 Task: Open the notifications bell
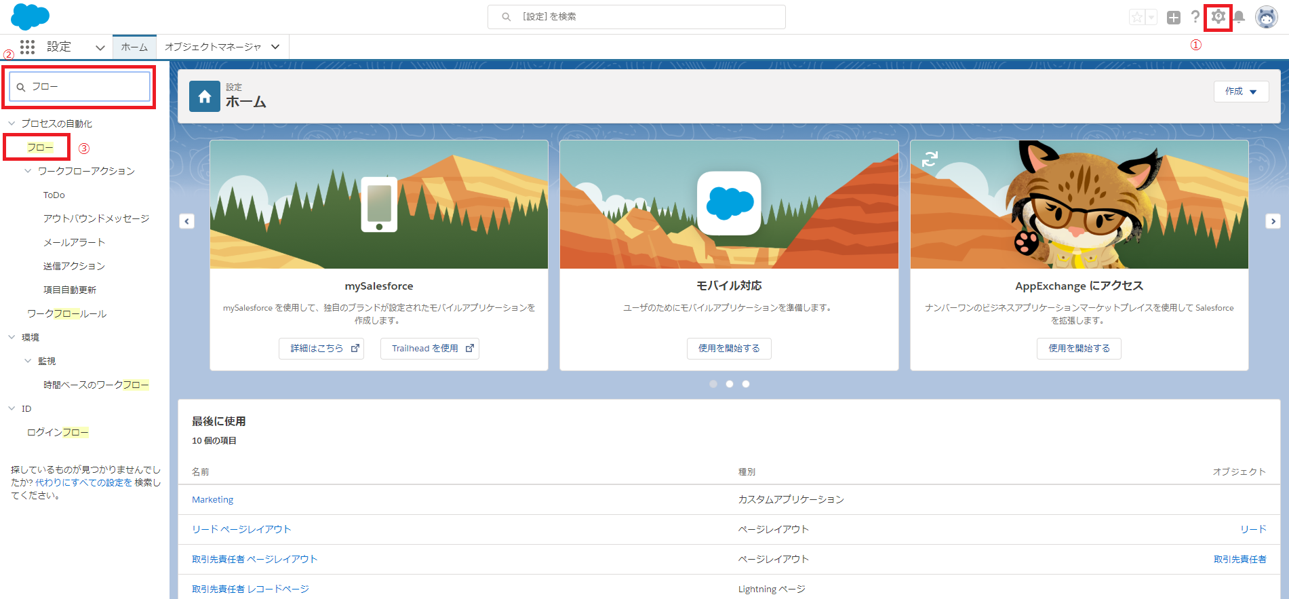(1239, 18)
